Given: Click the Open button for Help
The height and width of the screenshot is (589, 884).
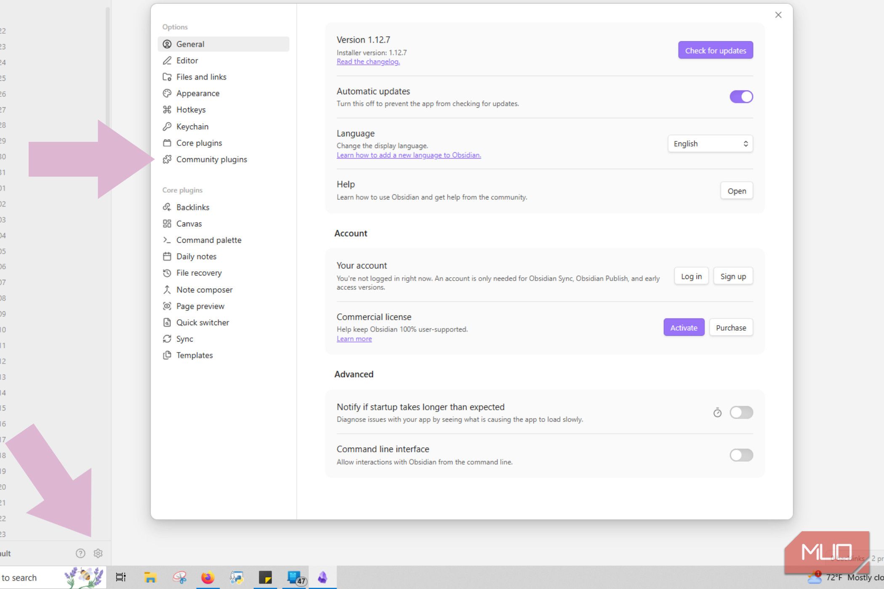Looking at the screenshot, I should tap(737, 191).
